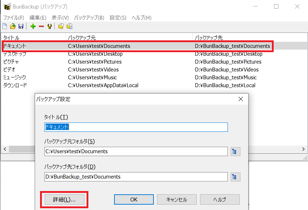Click D:¥BunBackup_test¥Desktop destination cell

229,54
